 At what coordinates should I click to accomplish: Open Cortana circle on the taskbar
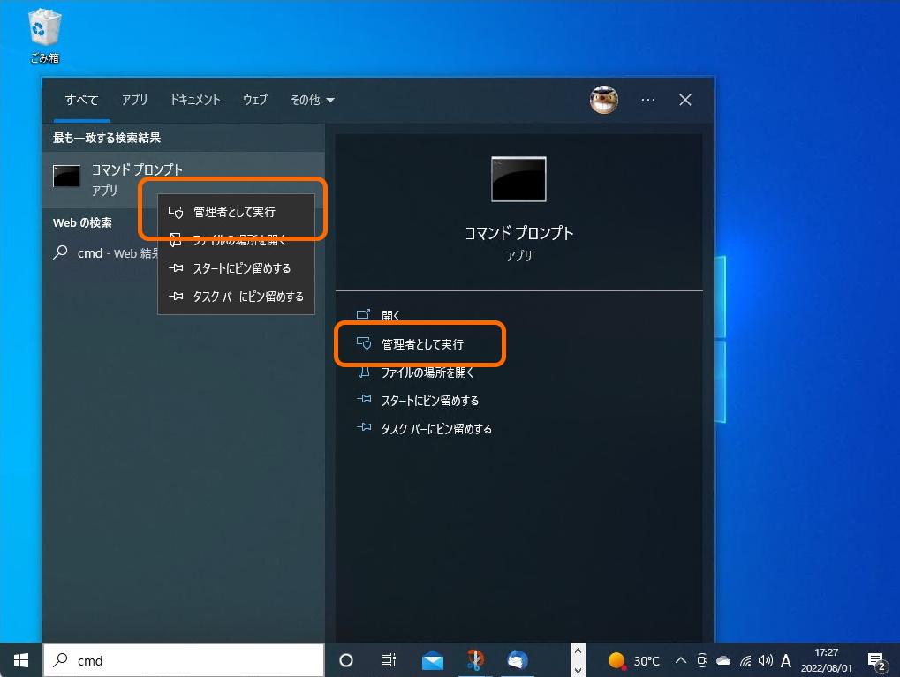[x=346, y=660]
